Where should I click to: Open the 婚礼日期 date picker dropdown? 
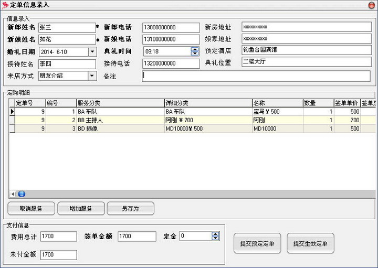point(92,52)
